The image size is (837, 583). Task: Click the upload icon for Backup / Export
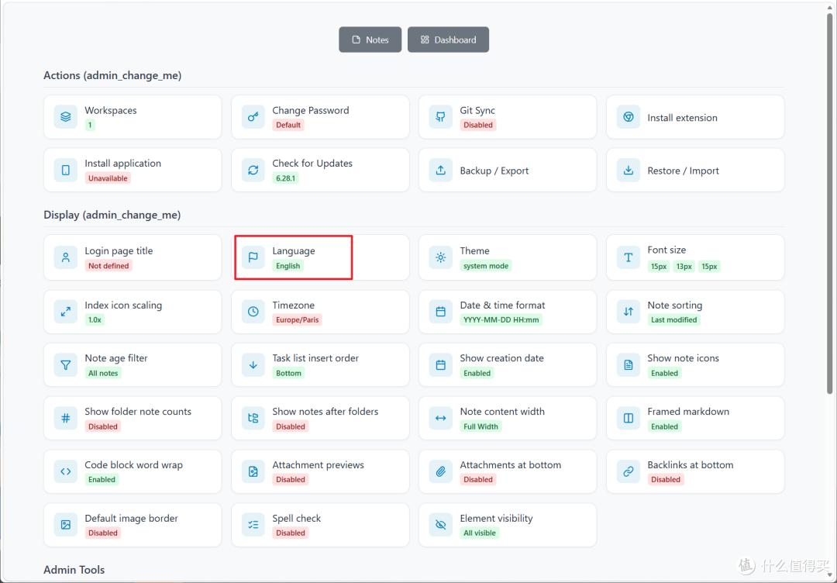440,171
